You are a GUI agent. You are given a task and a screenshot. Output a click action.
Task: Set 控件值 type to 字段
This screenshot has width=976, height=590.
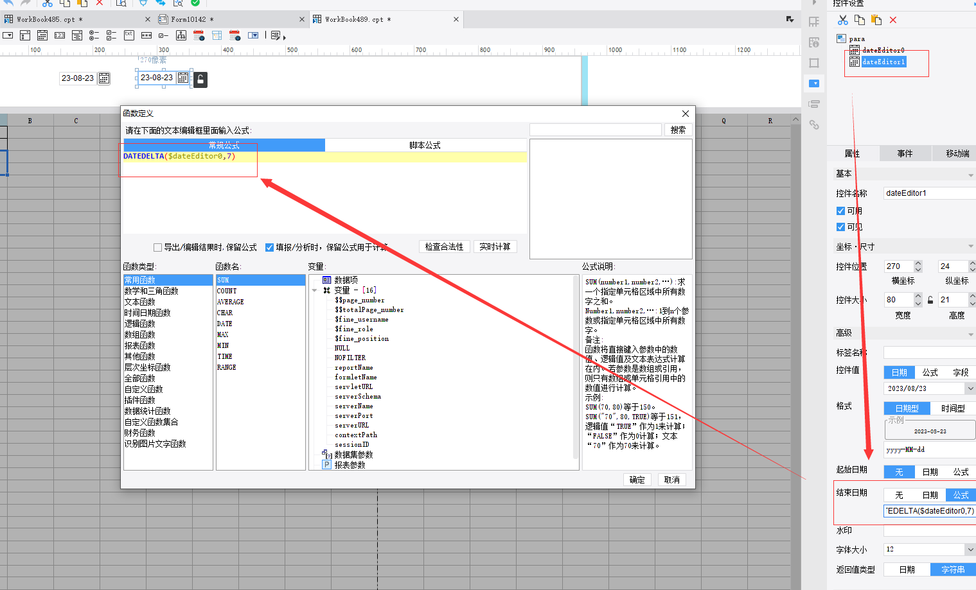(961, 372)
